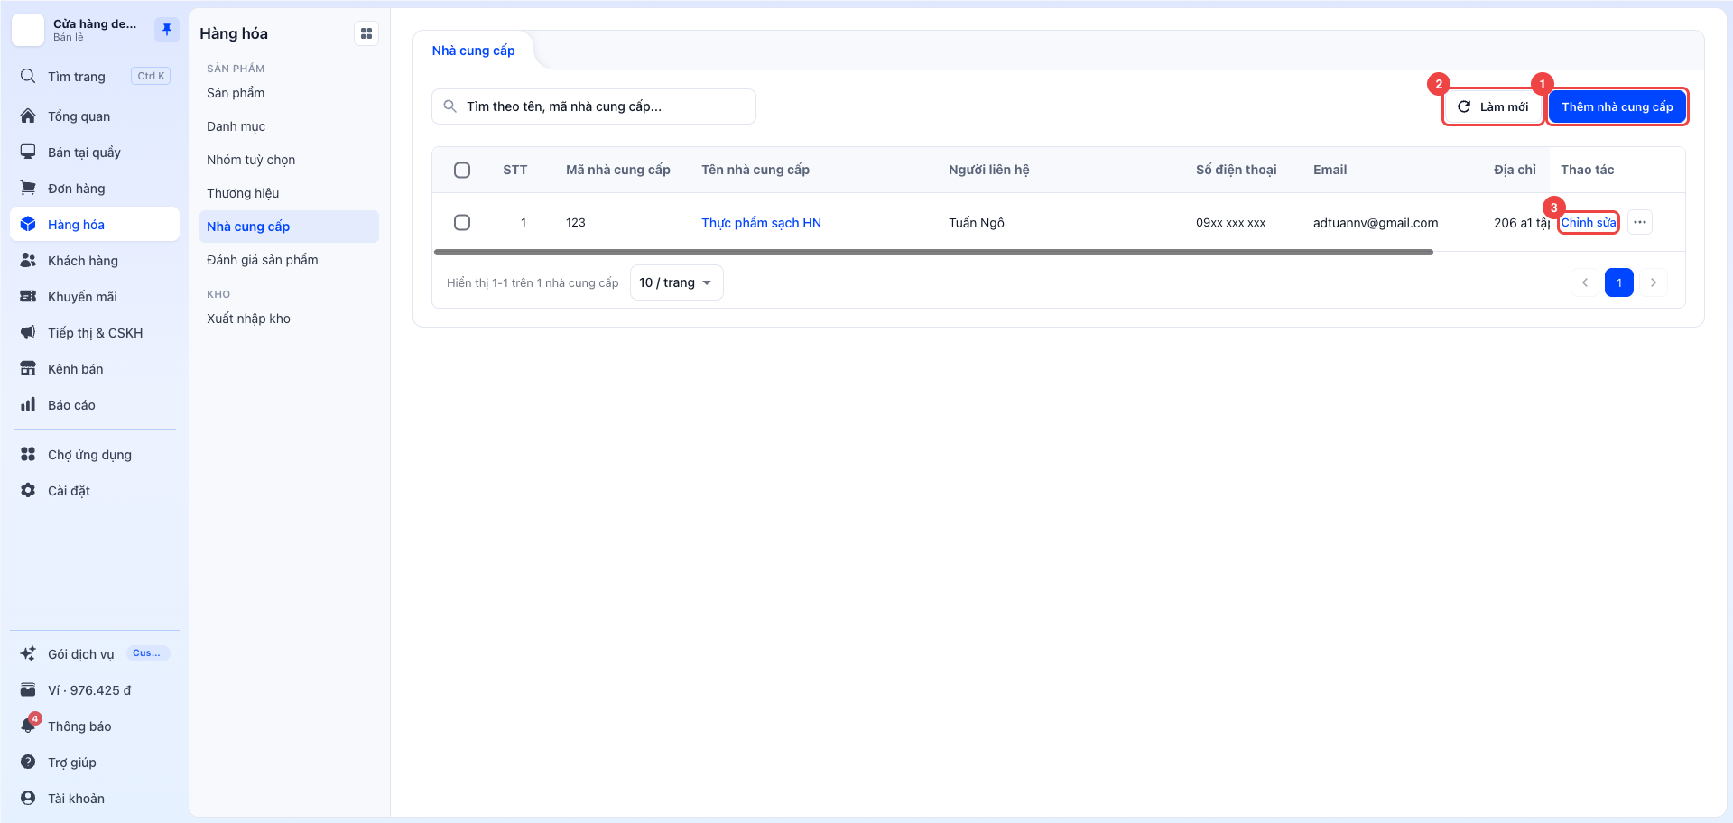1733x823 pixels.
Task: Click the previous page chevron
Action: 1585,282
